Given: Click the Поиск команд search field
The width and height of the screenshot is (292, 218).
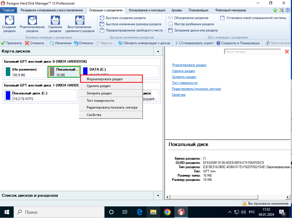Looking at the screenshot, I should (252, 52).
